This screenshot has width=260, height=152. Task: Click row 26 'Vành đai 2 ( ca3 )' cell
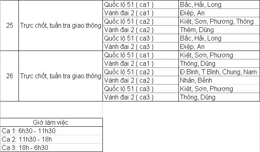141,97
